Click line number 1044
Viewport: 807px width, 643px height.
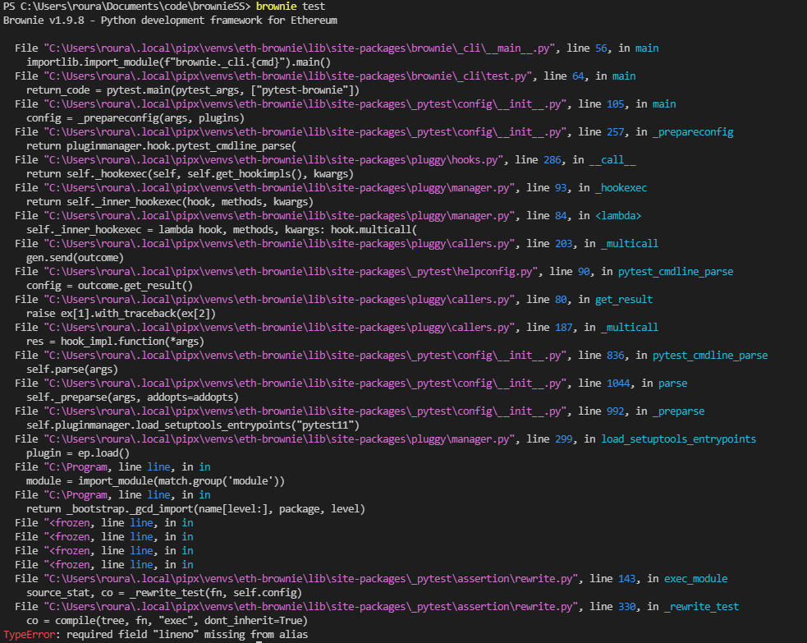click(618, 383)
